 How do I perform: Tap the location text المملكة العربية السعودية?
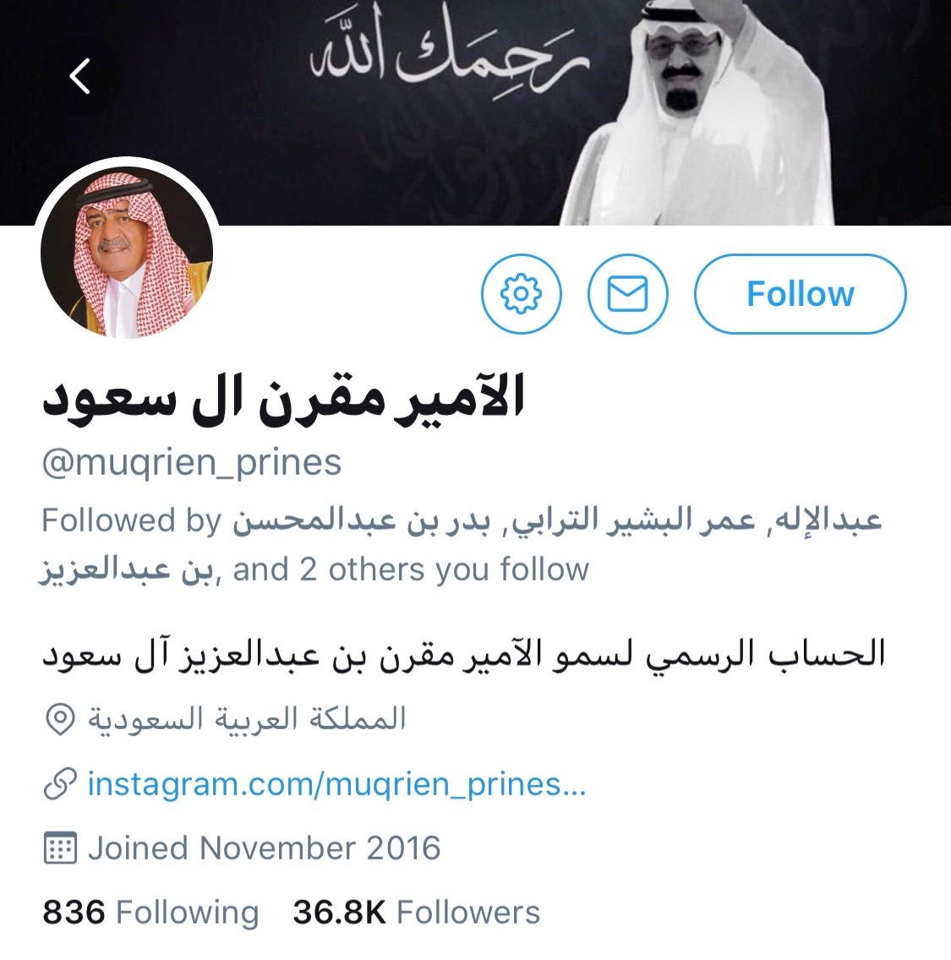247,719
